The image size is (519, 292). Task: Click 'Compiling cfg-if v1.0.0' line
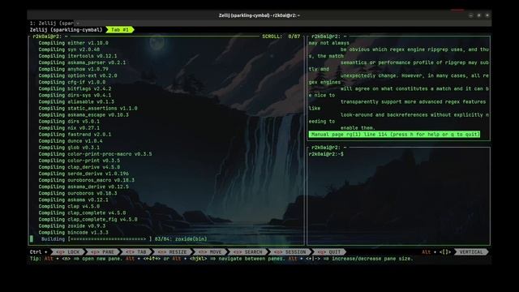coord(72,82)
